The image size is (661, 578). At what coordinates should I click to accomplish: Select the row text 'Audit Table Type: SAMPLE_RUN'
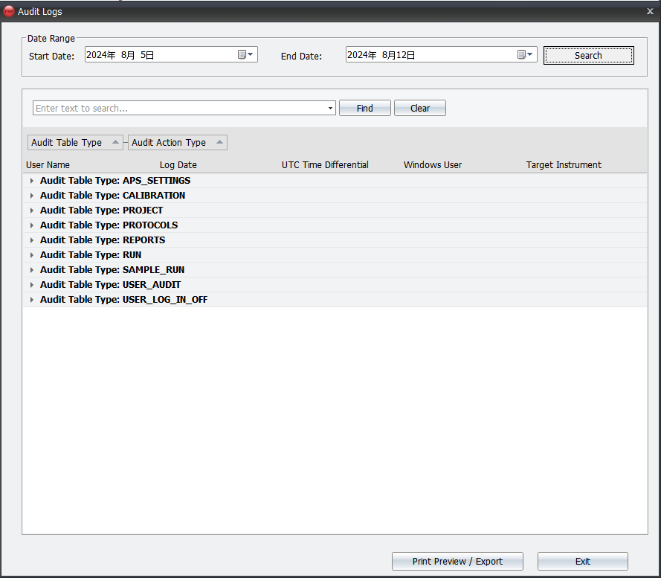(112, 269)
